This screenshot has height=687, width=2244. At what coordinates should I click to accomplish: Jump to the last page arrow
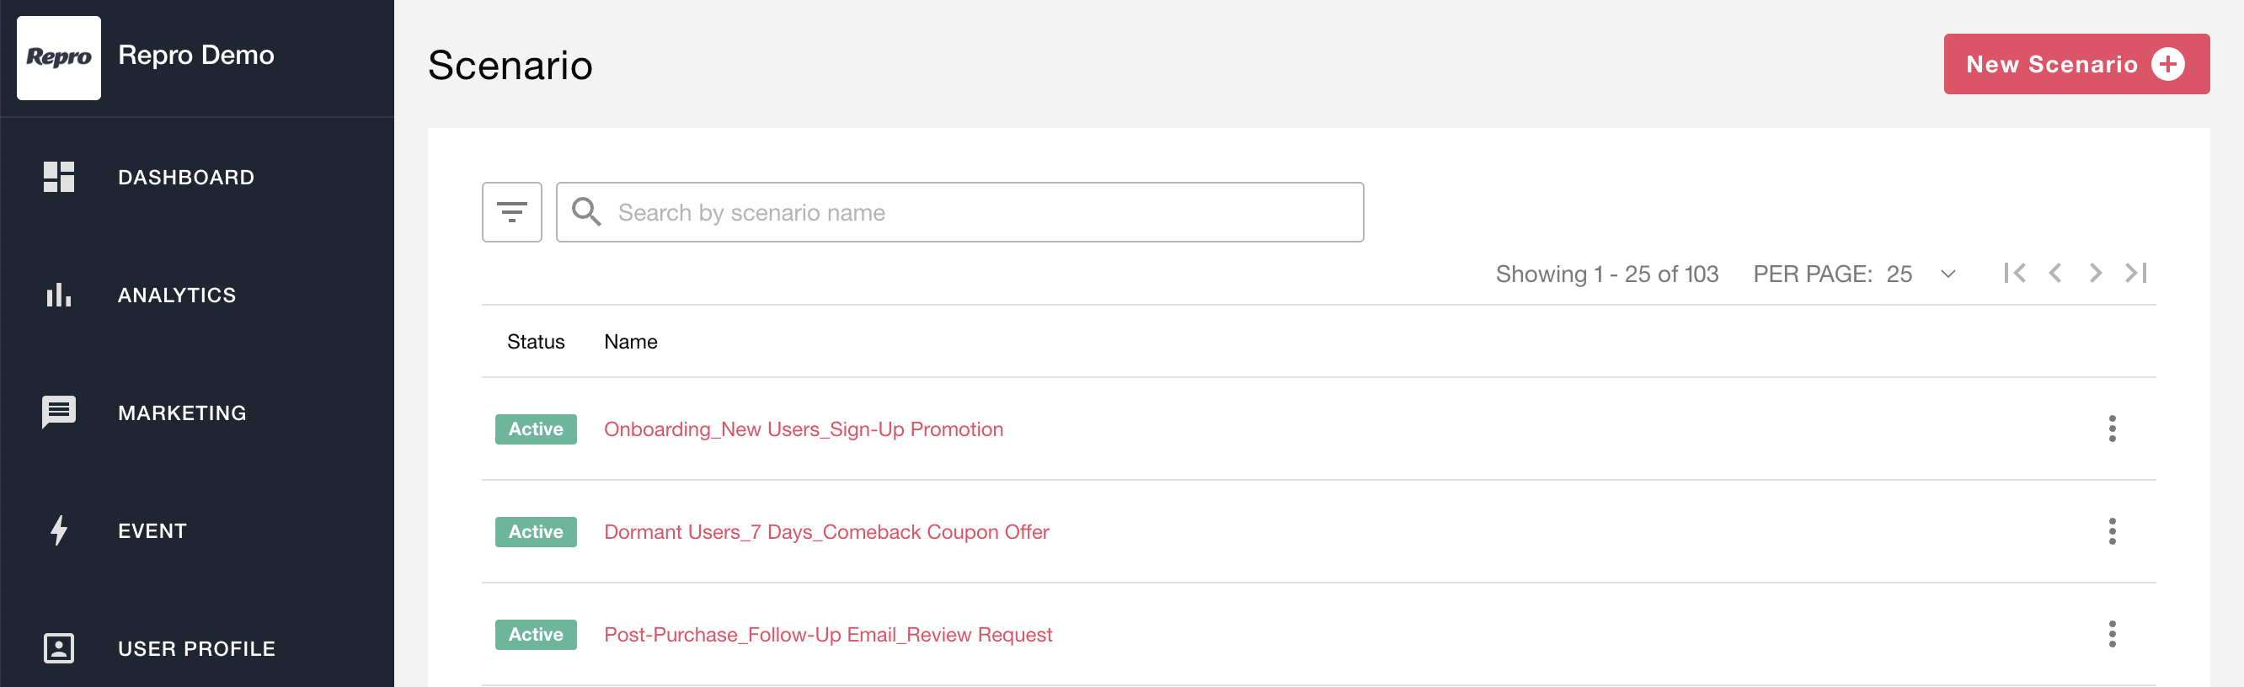point(2136,274)
